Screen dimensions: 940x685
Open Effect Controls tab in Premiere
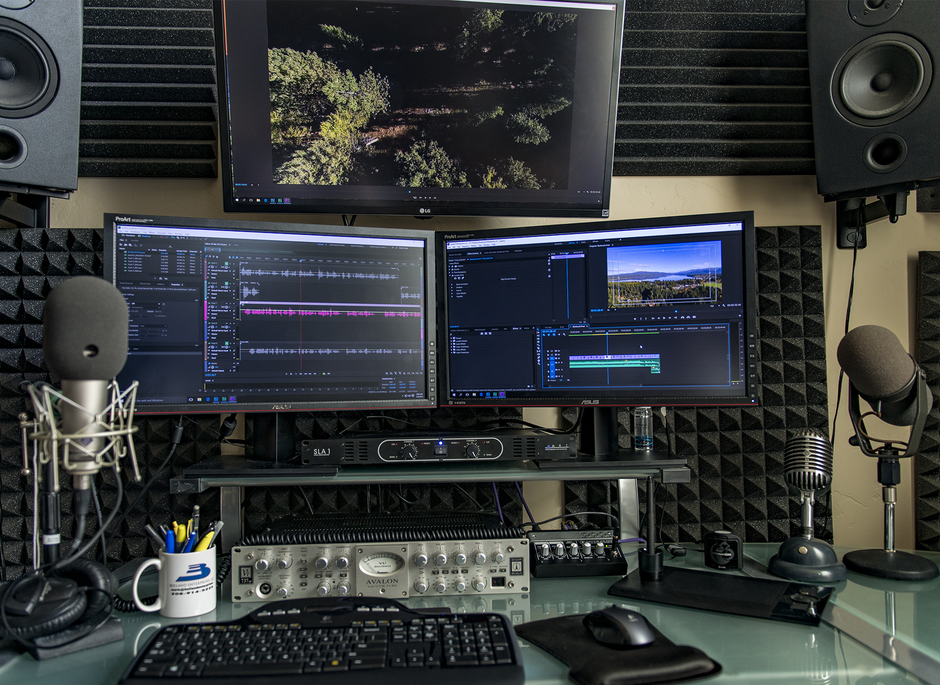pyautogui.click(x=472, y=253)
